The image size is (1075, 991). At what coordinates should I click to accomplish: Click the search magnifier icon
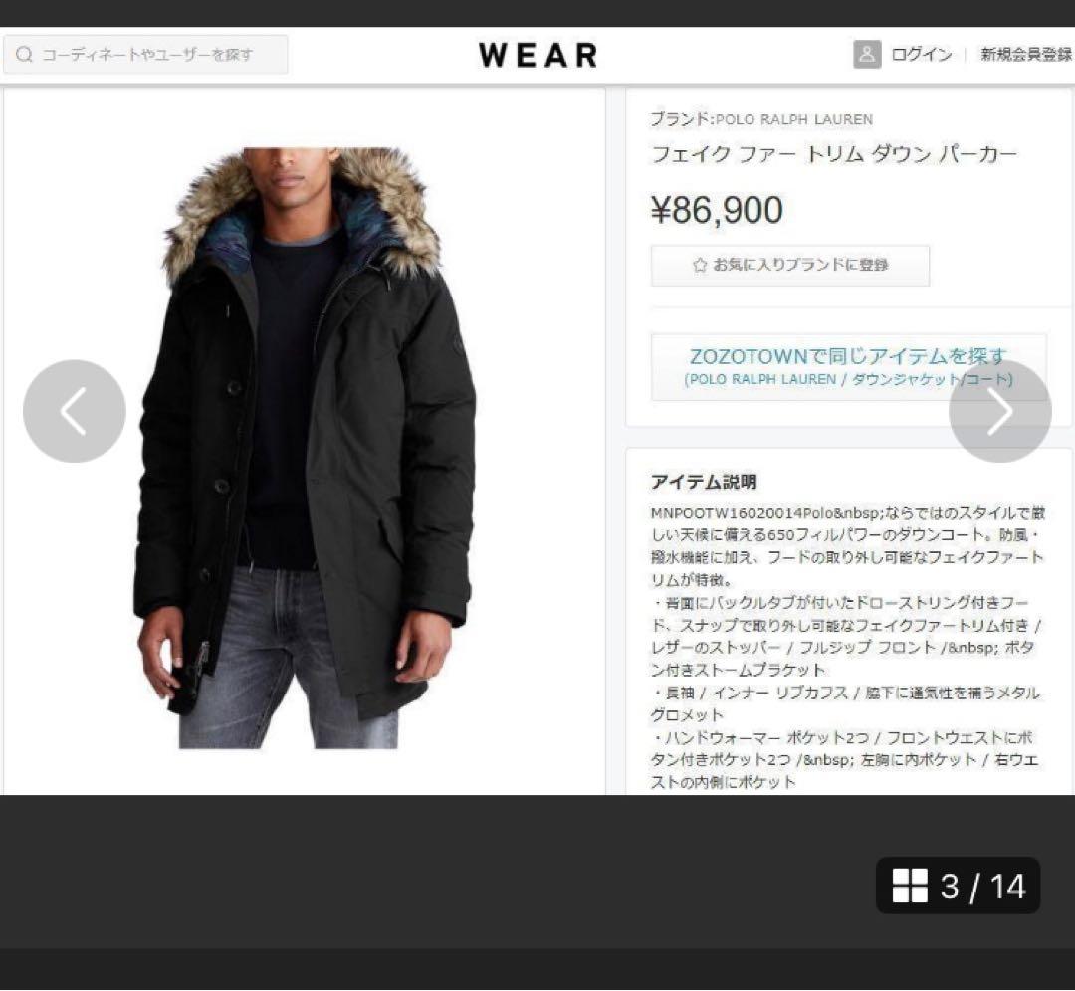[x=24, y=54]
